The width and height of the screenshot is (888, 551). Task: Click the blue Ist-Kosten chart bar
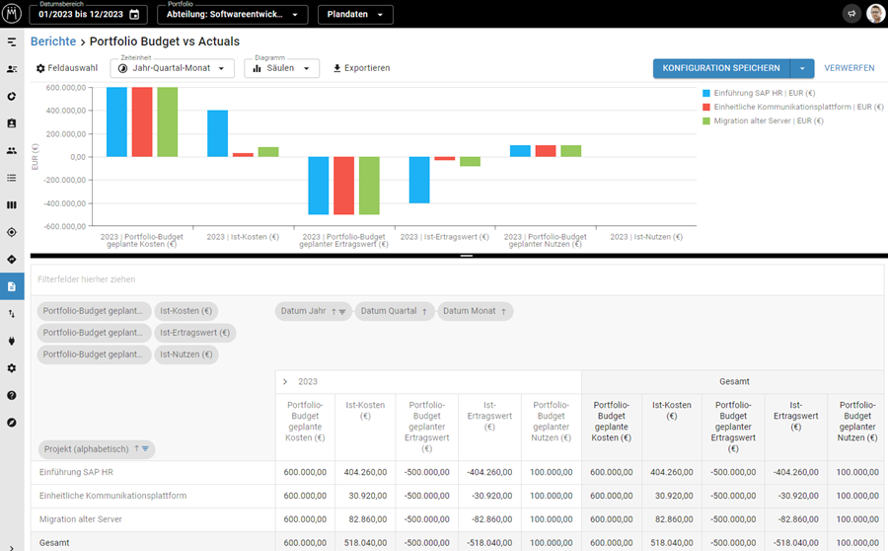point(217,133)
